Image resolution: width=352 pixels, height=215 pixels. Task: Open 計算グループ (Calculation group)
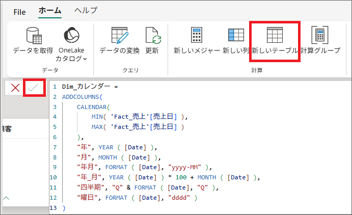pyautogui.click(x=320, y=36)
